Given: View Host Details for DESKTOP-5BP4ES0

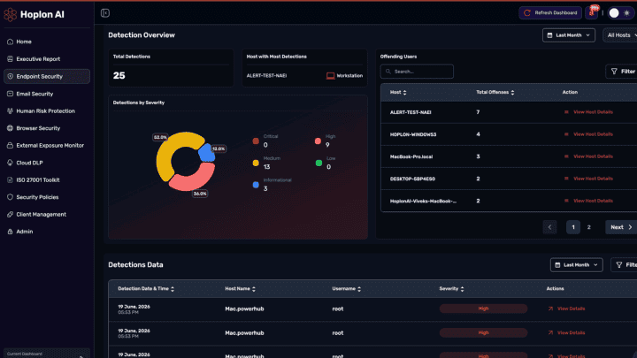Looking at the screenshot, I should tap(588, 179).
